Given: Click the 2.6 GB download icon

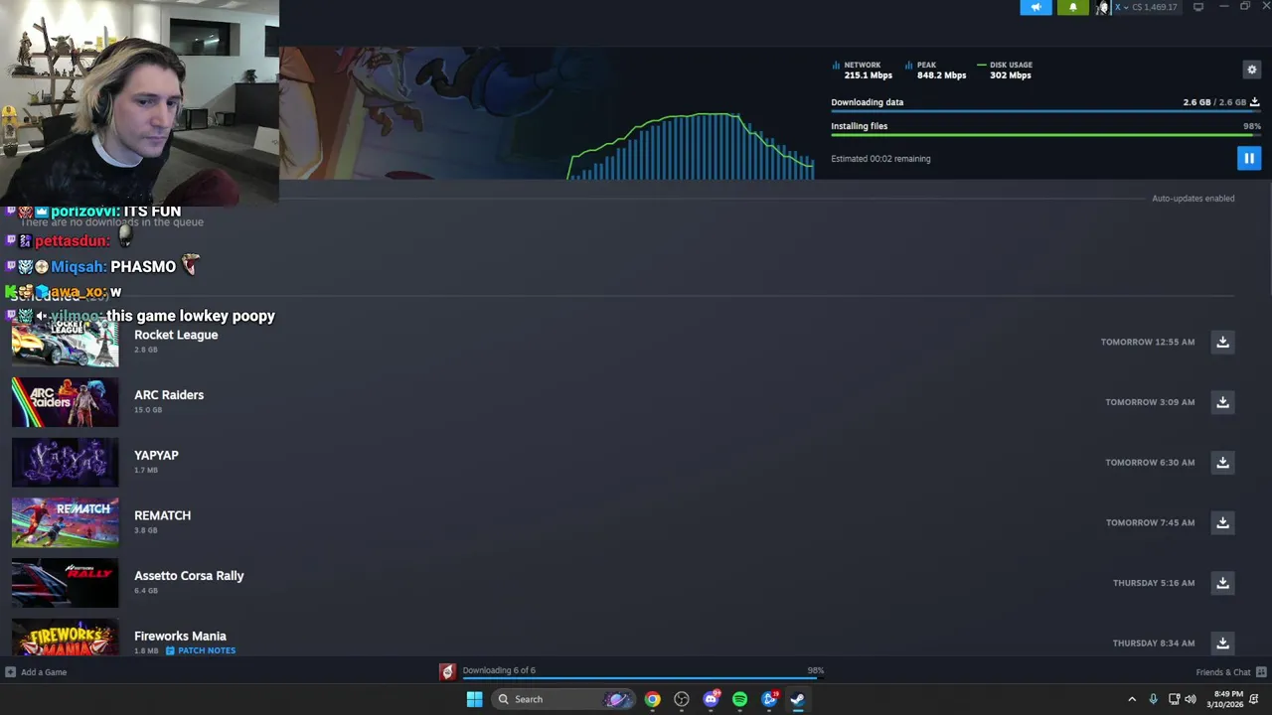Looking at the screenshot, I should coord(1254,102).
